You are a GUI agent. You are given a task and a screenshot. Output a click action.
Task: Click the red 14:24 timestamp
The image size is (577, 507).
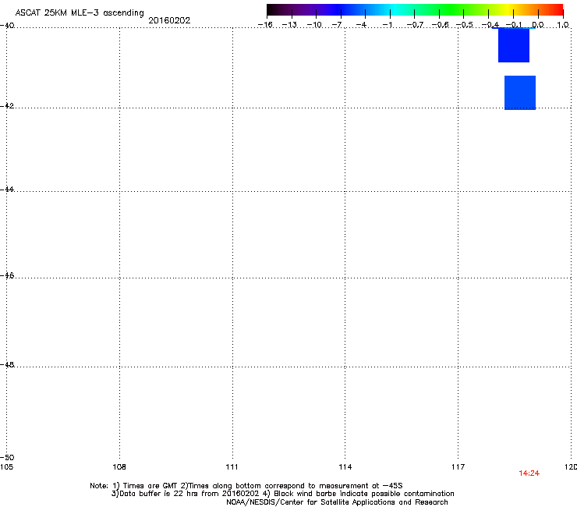click(529, 473)
